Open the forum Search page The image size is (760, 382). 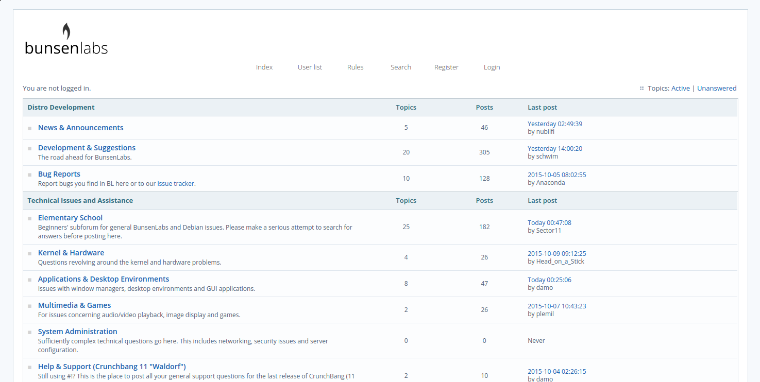401,67
